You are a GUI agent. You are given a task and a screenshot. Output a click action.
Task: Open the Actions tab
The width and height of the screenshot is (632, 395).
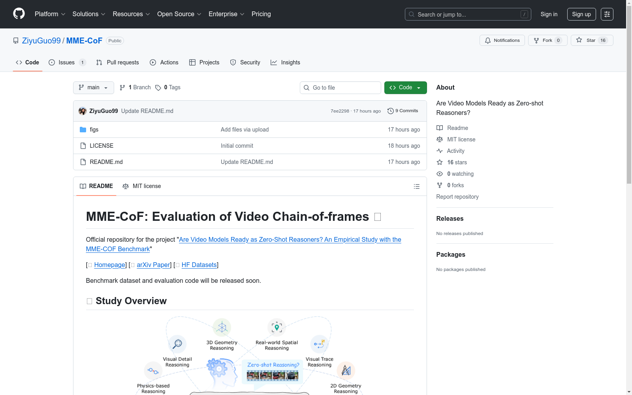pos(164,62)
